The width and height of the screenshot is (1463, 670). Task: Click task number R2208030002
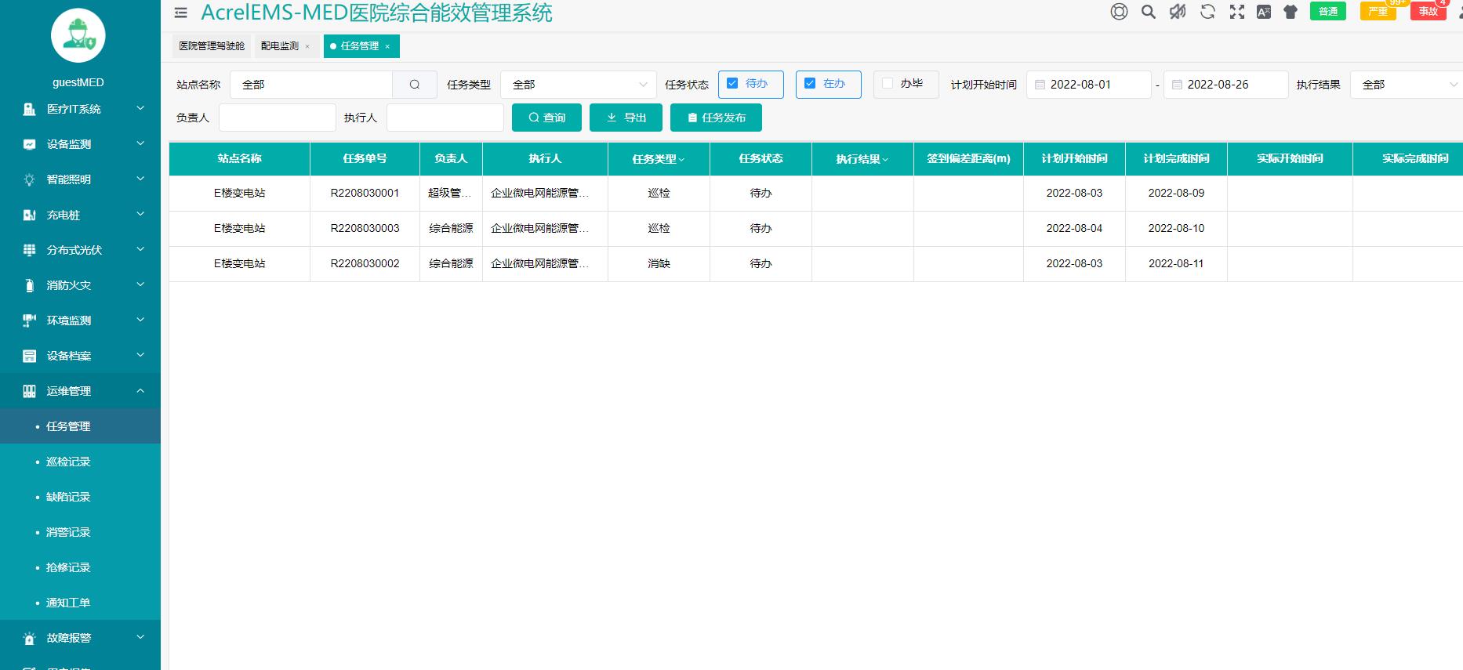click(x=365, y=263)
